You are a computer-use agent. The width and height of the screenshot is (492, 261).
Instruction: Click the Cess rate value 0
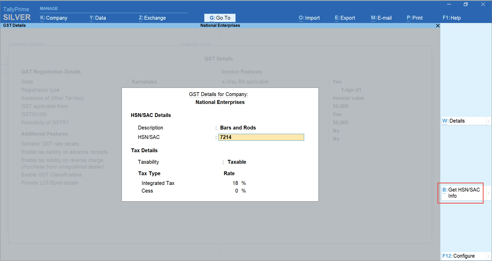tap(237, 191)
